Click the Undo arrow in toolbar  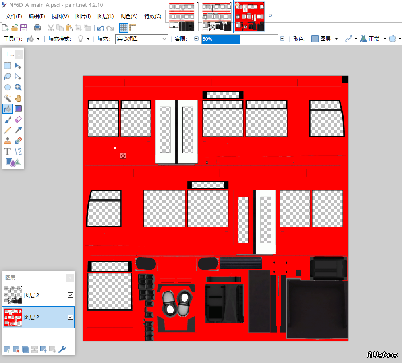pyautogui.click(x=101, y=28)
